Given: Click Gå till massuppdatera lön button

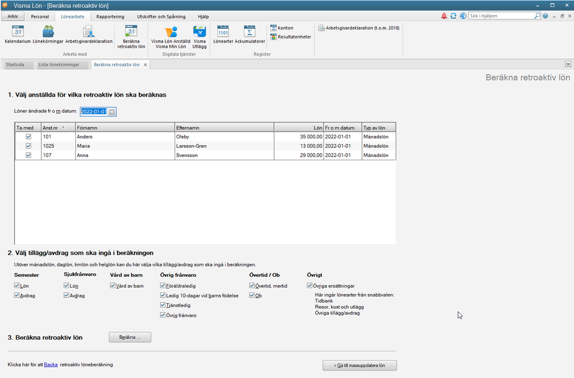Looking at the screenshot, I should pyautogui.click(x=360, y=365).
